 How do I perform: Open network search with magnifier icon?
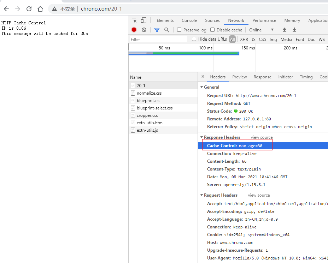coord(166,30)
